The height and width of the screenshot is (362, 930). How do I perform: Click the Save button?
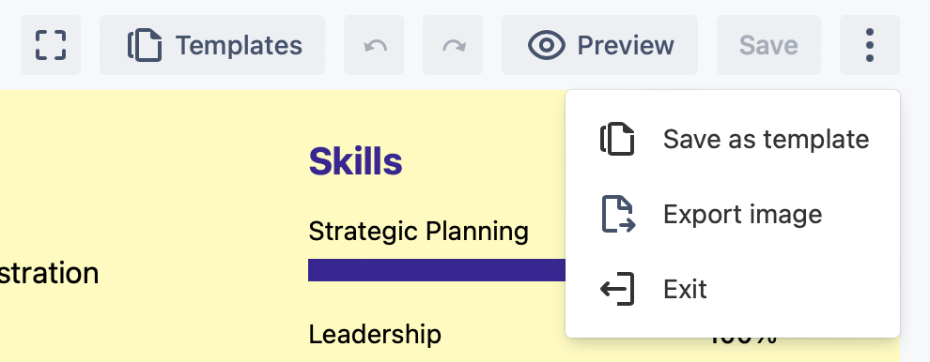(x=768, y=45)
